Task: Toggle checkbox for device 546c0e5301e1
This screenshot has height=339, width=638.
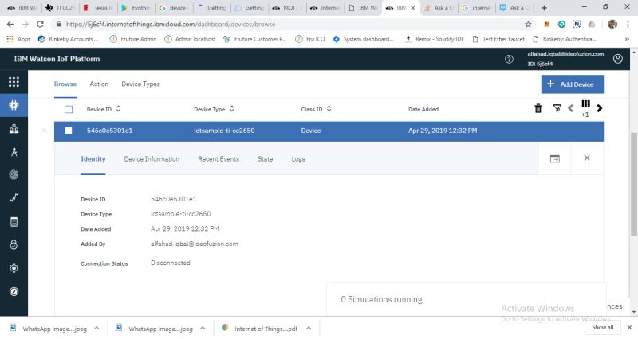Action: (69, 131)
